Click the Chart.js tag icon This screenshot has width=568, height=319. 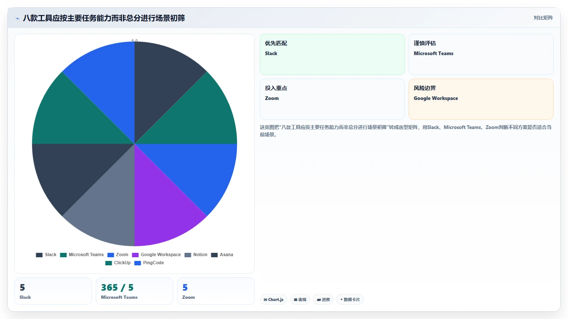(x=265, y=300)
